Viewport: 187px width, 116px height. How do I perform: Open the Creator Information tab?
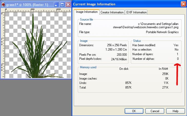coord(112,12)
